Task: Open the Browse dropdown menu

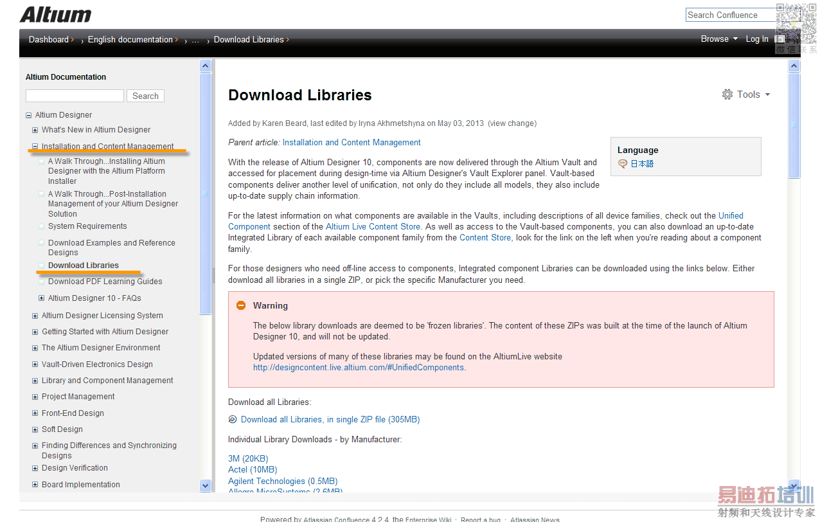Action: [719, 39]
